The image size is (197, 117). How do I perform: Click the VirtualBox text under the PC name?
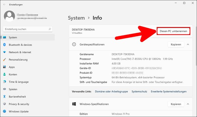click(x=77, y=33)
